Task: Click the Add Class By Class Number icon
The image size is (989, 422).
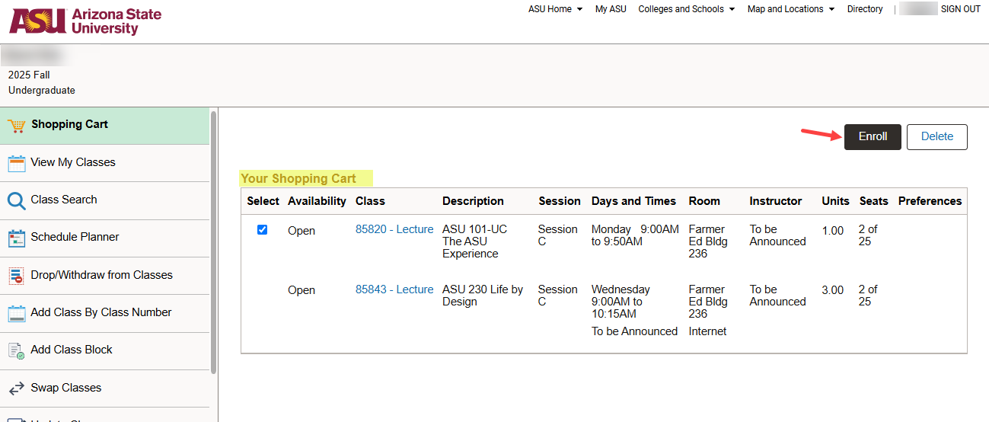Action: pyautogui.click(x=17, y=313)
